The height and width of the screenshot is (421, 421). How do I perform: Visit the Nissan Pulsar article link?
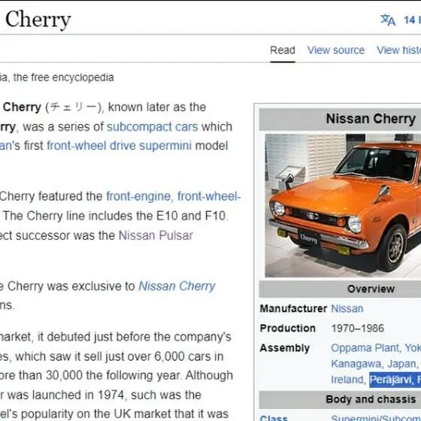(156, 235)
